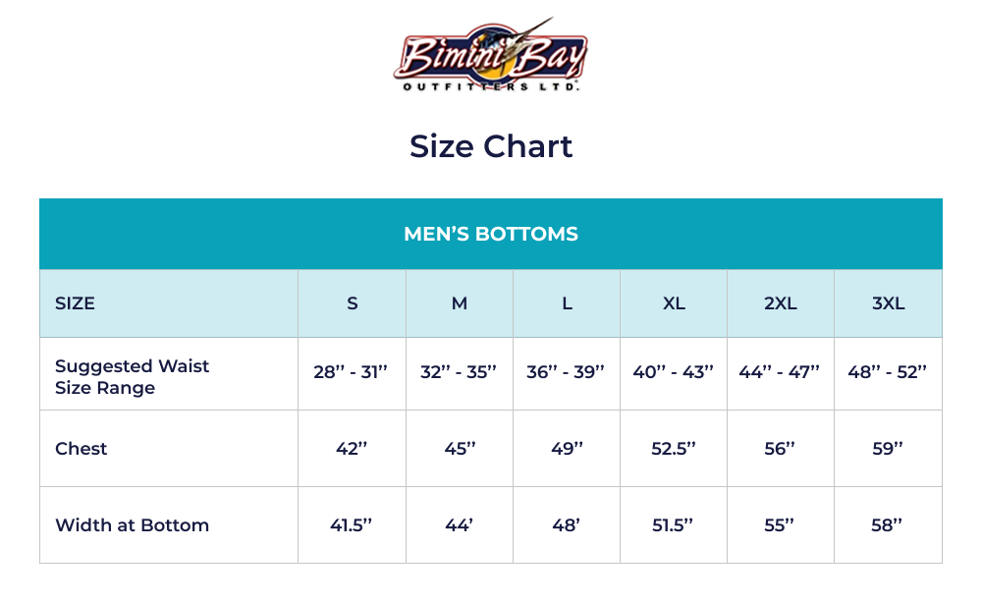Image resolution: width=982 pixels, height=603 pixels.
Task: Select the L size column header
Action: coord(567,303)
